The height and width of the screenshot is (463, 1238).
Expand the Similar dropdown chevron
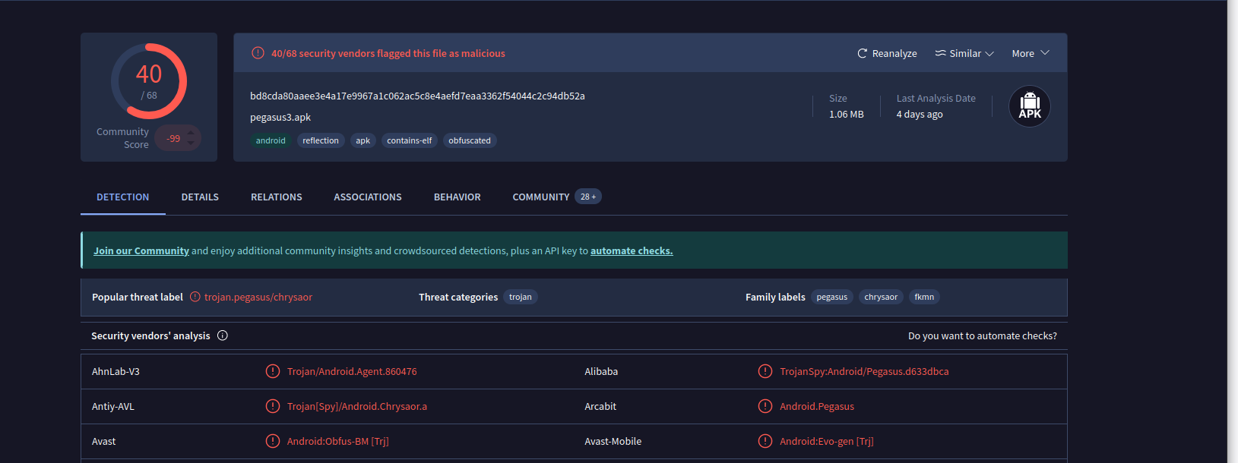click(989, 54)
